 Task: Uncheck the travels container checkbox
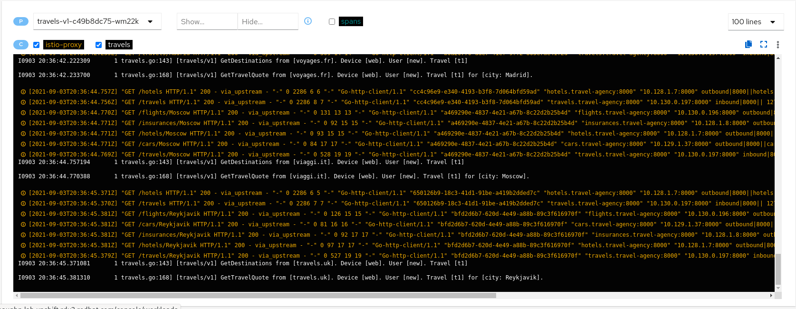(x=98, y=45)
